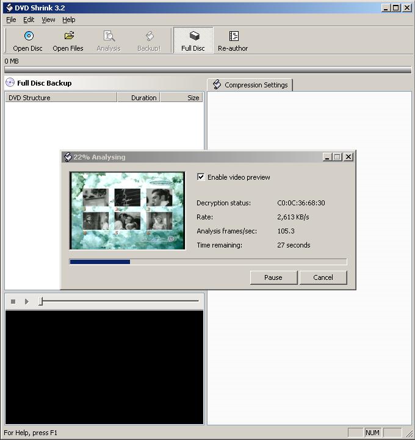Viewport: 415px width, 440px height.
Task: Open the File menu
Action: 11,20
